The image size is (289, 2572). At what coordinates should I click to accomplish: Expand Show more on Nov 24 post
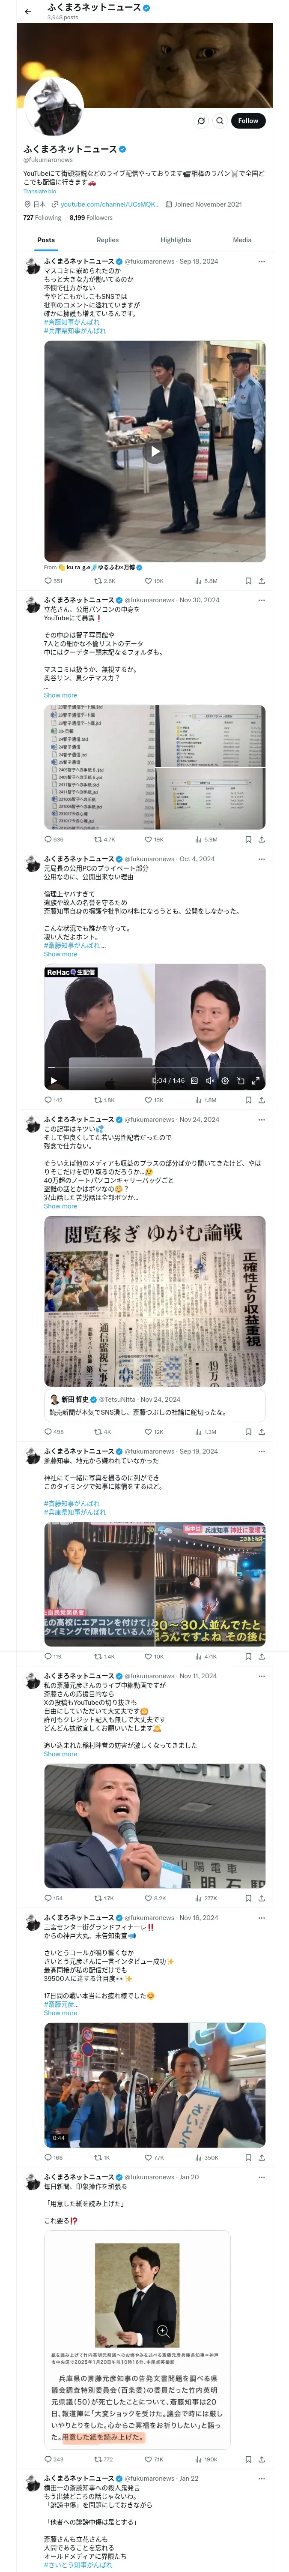60,1206
